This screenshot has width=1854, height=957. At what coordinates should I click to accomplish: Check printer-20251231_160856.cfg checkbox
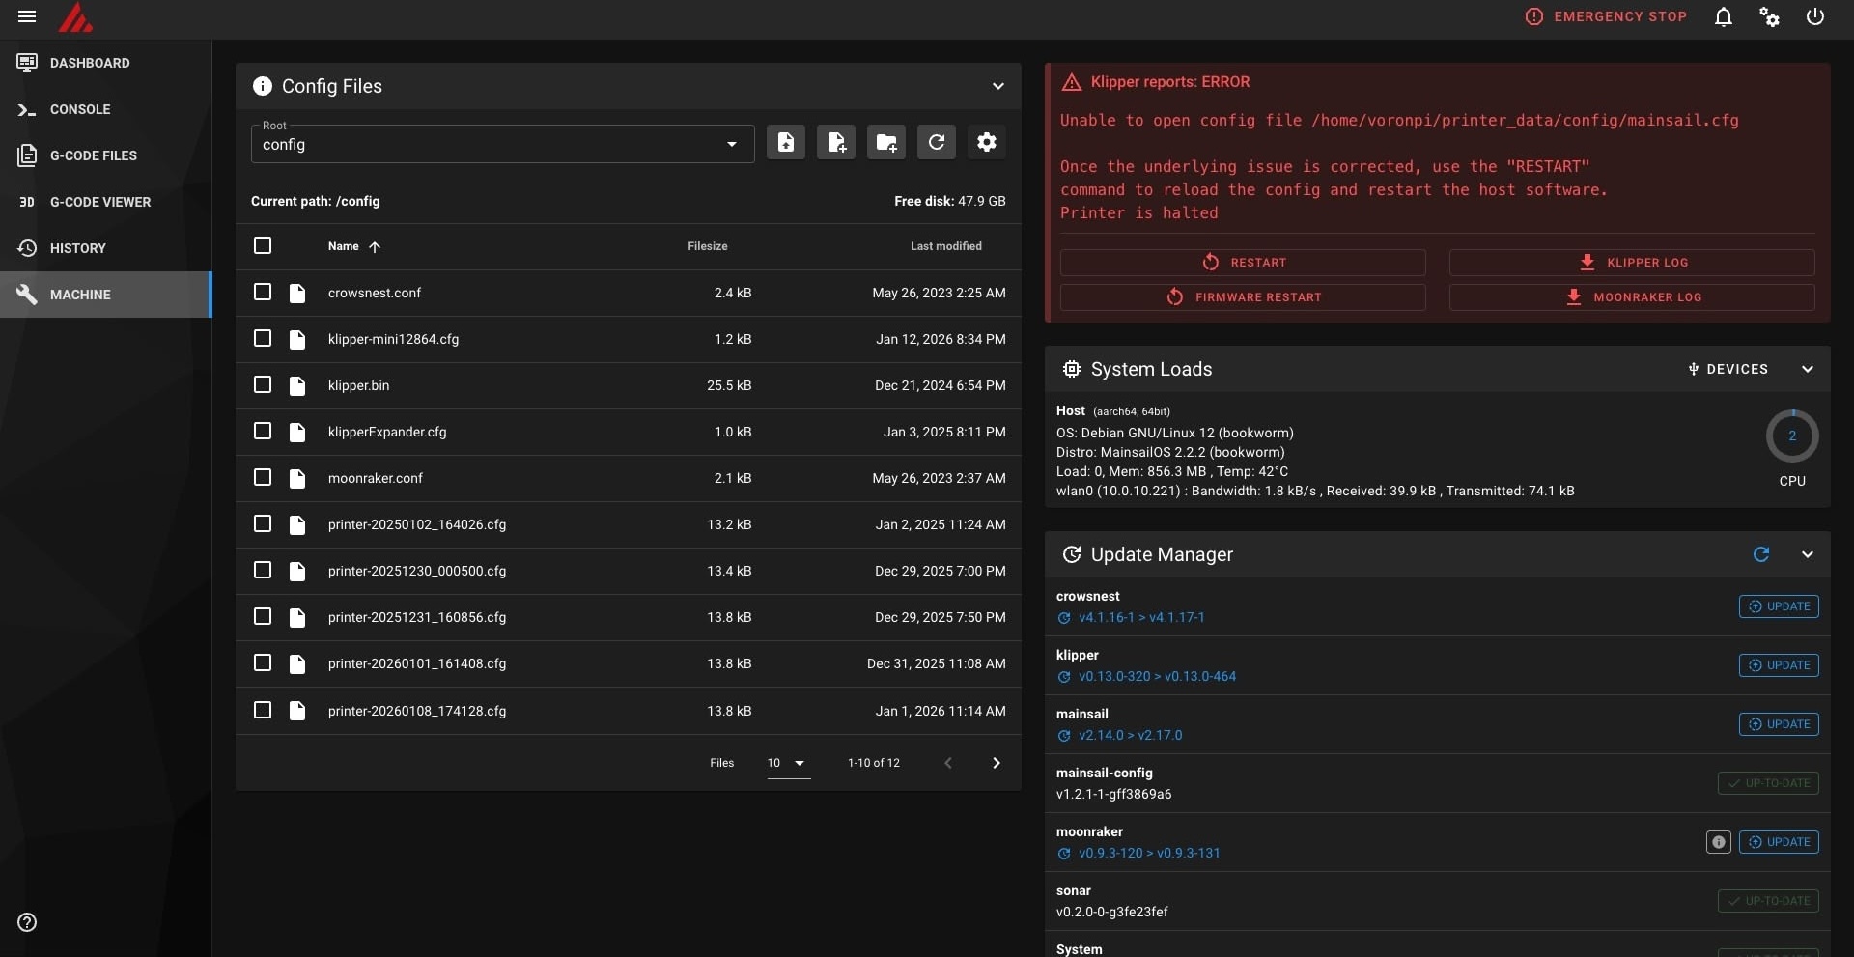point(263,616)
